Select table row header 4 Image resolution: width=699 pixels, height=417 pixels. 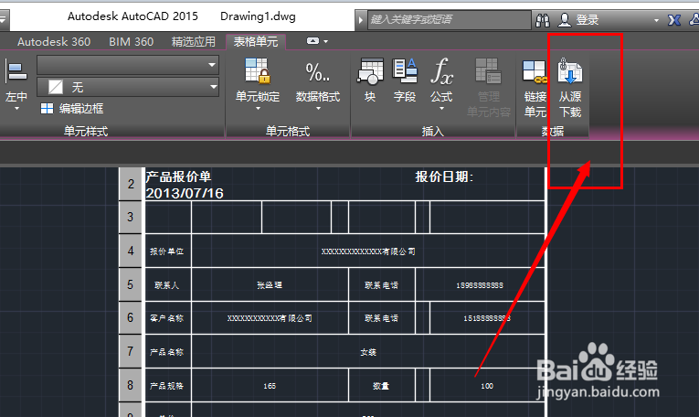(x=130, y=251)
